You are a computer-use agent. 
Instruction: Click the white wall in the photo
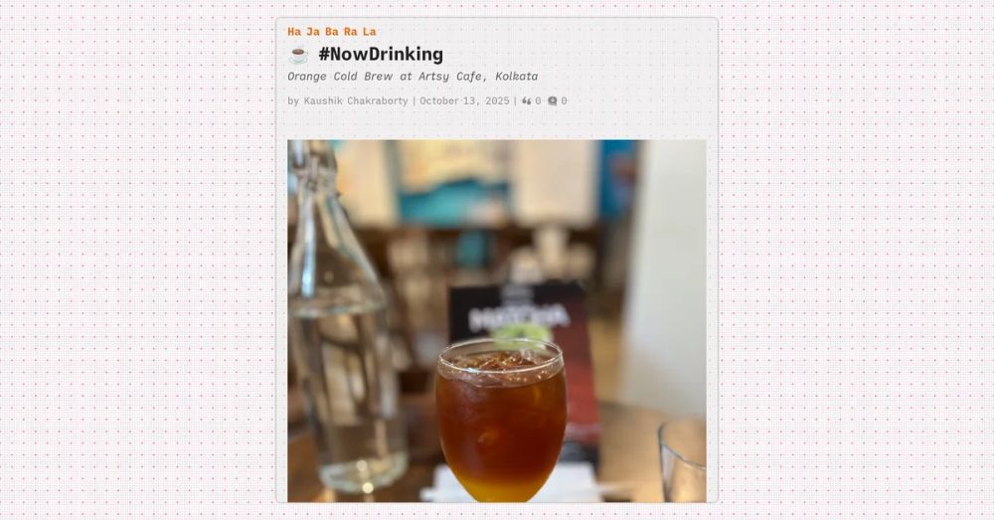pos(666,272)
